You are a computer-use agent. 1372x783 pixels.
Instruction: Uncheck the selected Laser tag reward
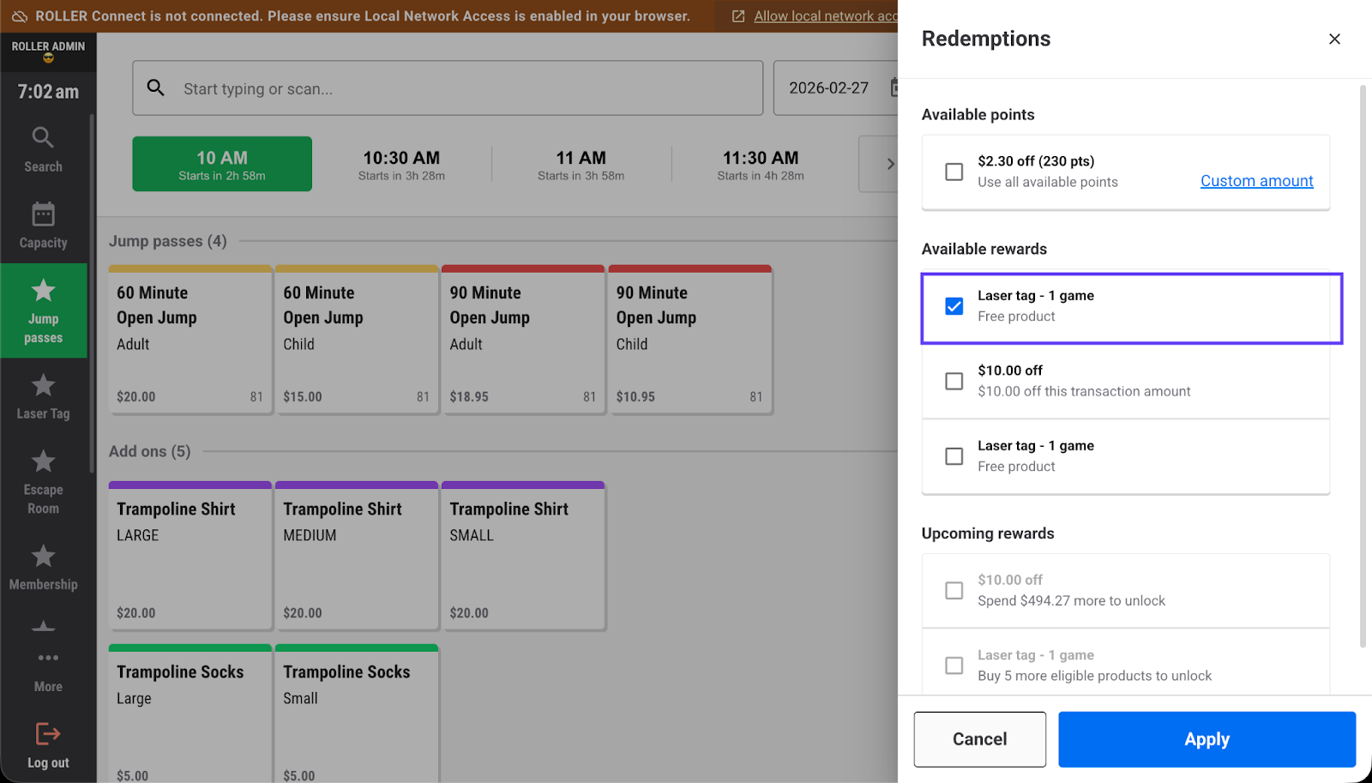click(954, 306)
